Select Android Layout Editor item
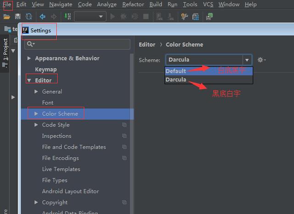The width and height of the screenshot is (294, 214). (70, 191)
